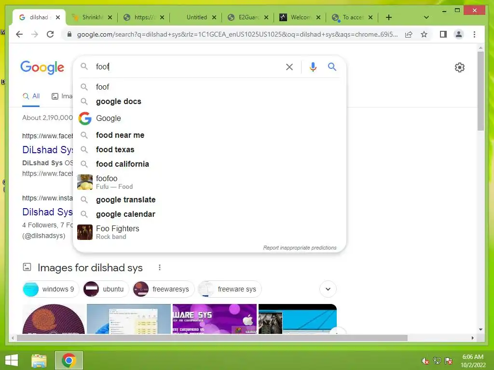Choose 'food california' suggestion
The height and width of the screenshot is (370, 494).
tap(209, 164)
